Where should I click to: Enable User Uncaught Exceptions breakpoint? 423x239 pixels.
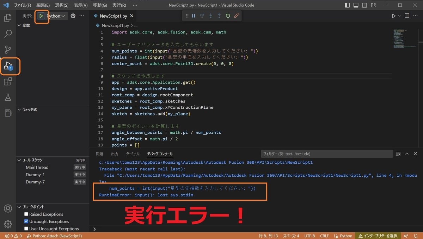coord(26,229)
